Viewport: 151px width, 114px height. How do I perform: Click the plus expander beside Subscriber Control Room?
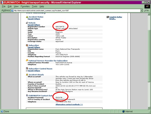(27, 71)
